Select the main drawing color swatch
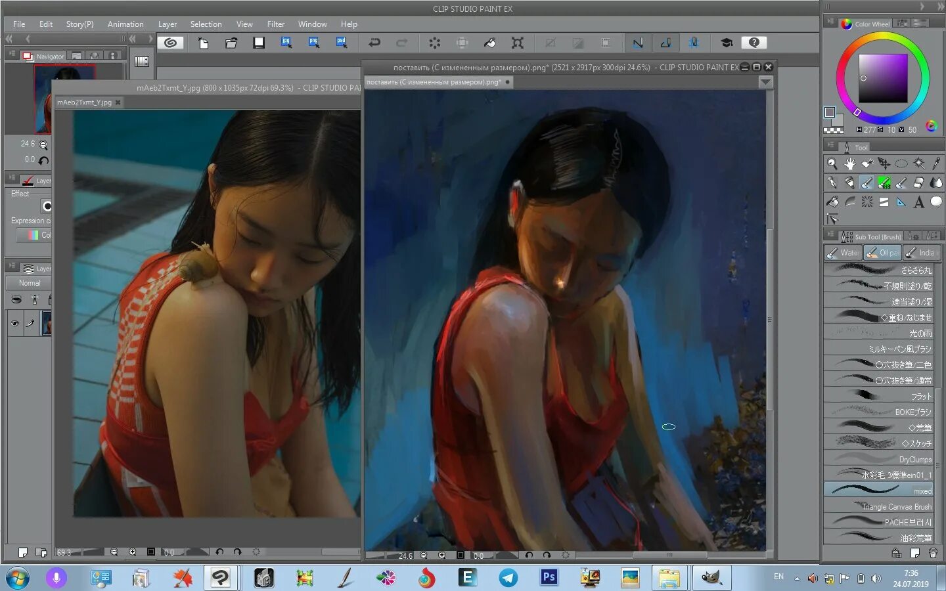This screenshot has width=946, height=591. pyautogui.click(x=830, y=113)
